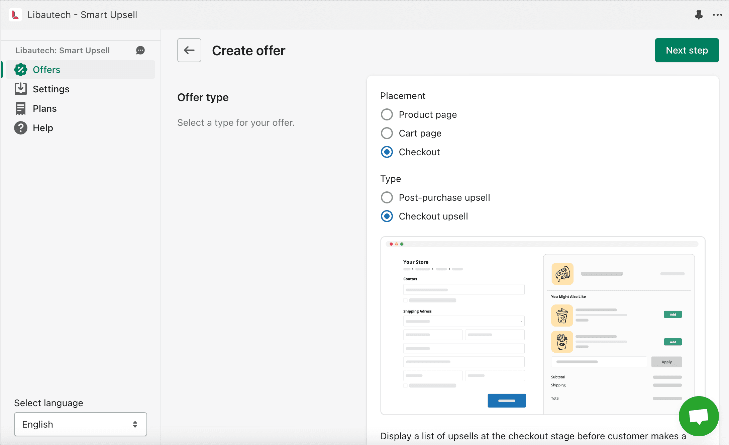Click the Libautech app logo icon

click(15, 15)
